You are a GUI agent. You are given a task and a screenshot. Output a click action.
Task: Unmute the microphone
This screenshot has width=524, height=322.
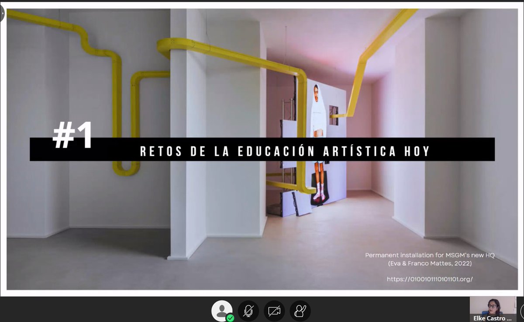point(248,311)
